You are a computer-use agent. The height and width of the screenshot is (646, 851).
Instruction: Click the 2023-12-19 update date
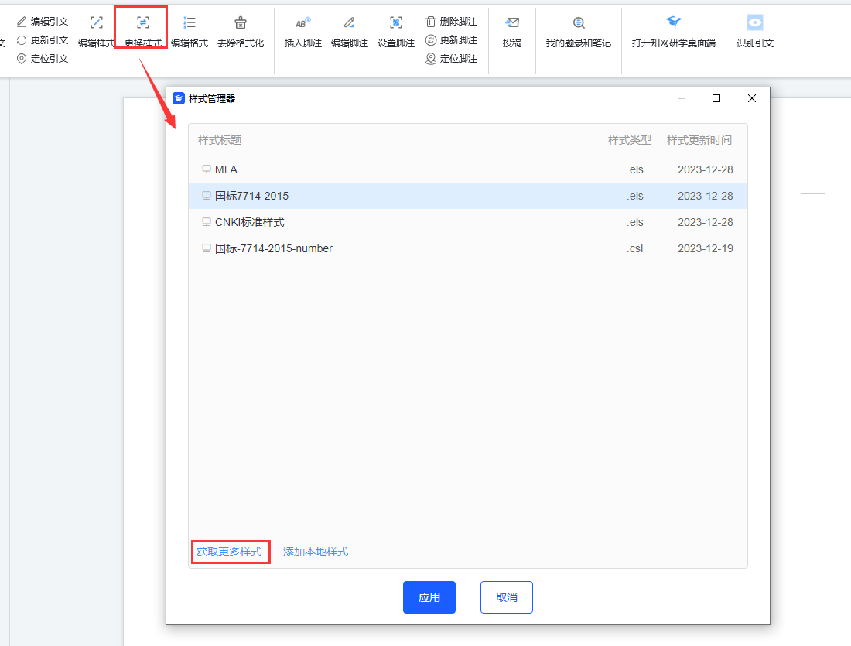pyautogui.click(x=706, y=248)
